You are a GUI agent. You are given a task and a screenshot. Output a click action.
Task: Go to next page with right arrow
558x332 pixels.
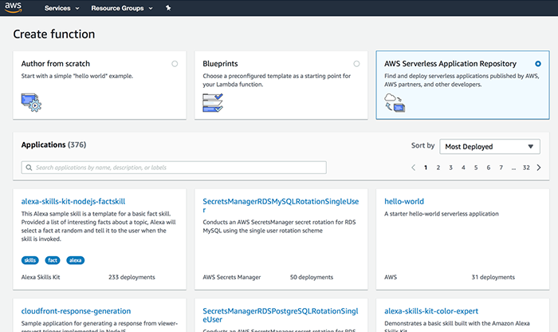coord(539,168)
